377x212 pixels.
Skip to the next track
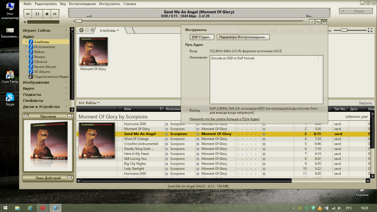pyautogui.click(x=55, y=14)
